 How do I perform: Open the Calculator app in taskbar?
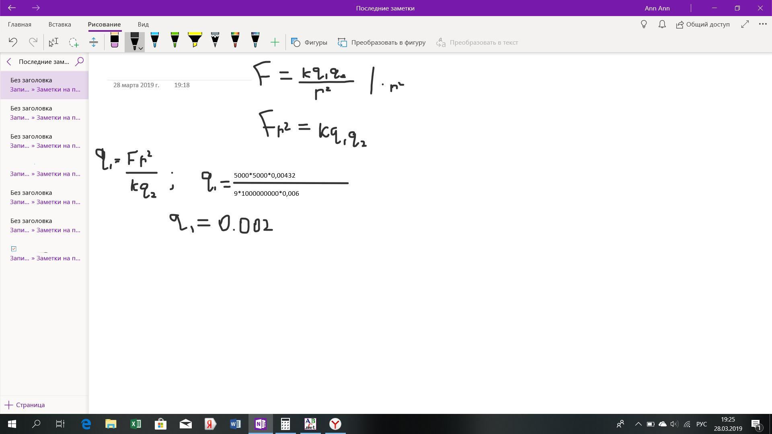[285, 424]
